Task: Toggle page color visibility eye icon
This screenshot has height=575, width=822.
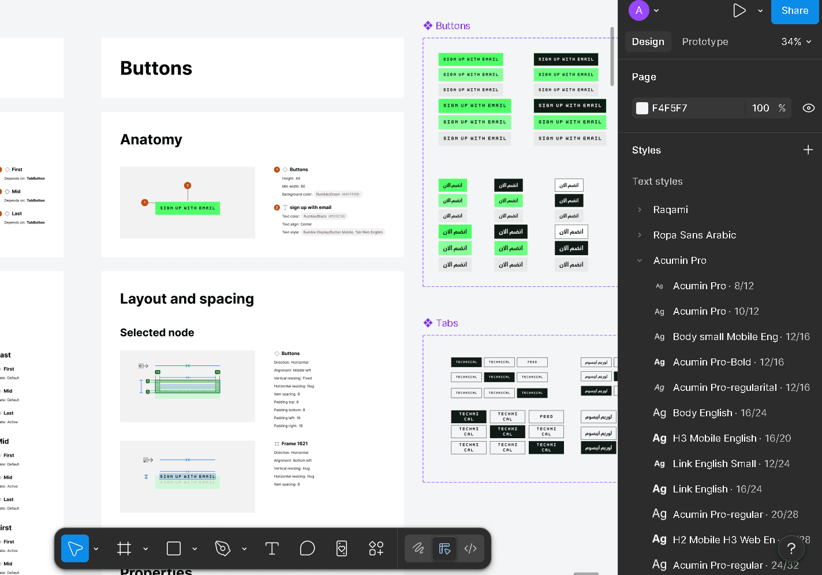Action: (x=809, y=108)
